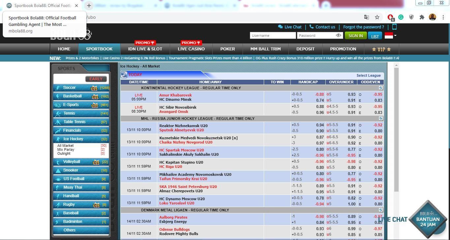Click the refresh icon beside TODAY
This screenshot has height=240, width=450.
[124, 75]
